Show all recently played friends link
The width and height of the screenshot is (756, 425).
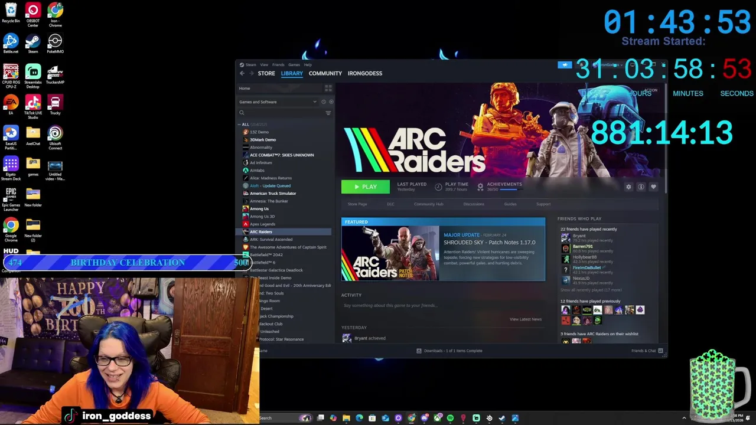tap(591, 290)
